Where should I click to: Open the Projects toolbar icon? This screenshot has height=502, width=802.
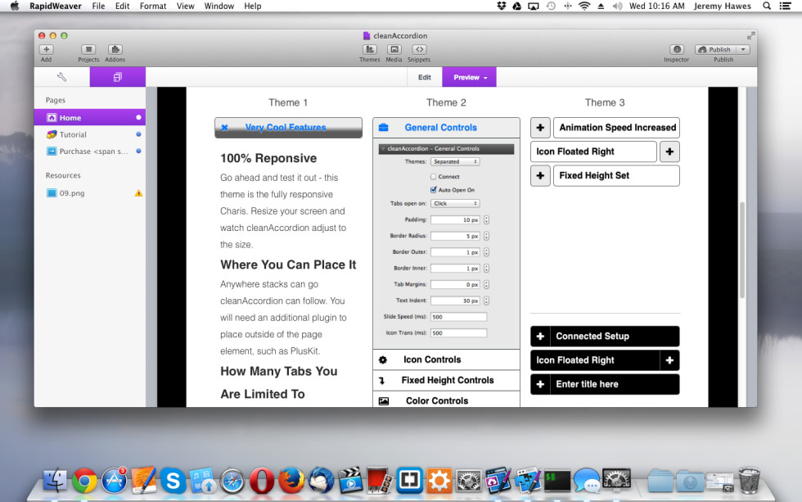[x=88, y=50]
